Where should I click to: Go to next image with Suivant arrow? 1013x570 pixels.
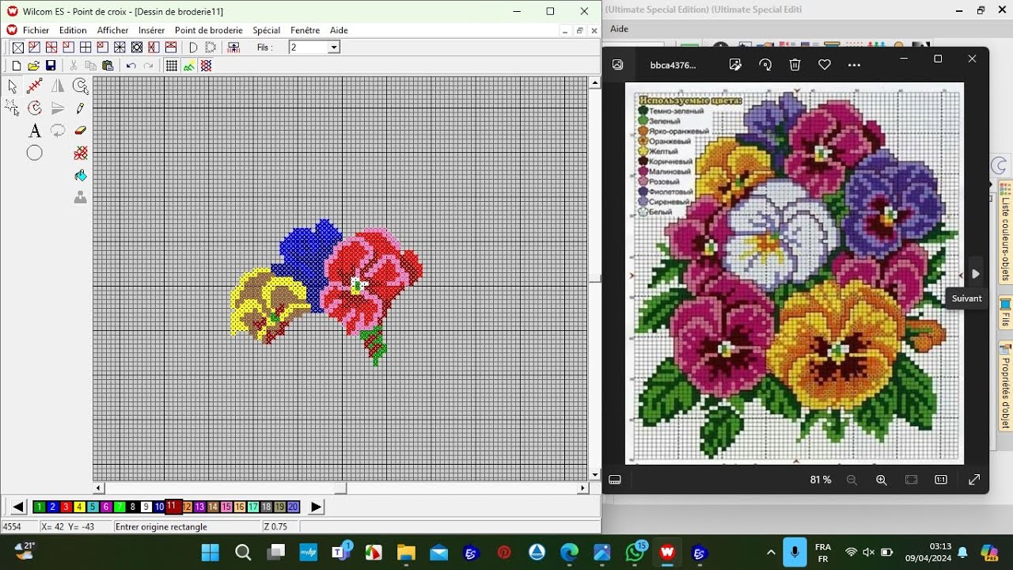point(975,274)
